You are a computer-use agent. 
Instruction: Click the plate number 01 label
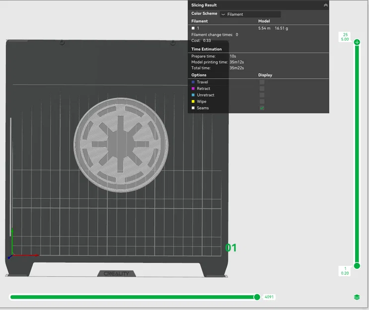click(230, 248)
